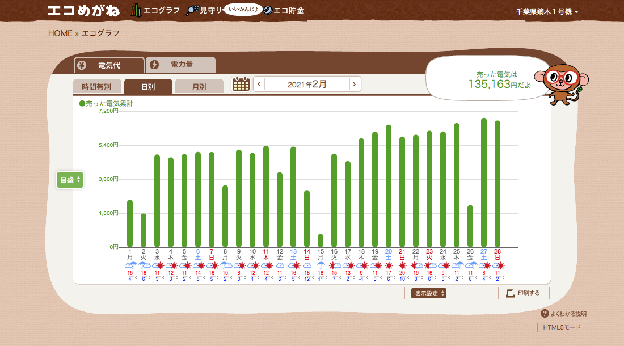This screenshot has height=346, width=624.
Task: Go to the previous month arrow
Action: point(259,84)
